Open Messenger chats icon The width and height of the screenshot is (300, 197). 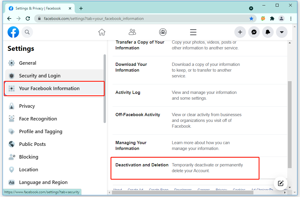(254, 32)
